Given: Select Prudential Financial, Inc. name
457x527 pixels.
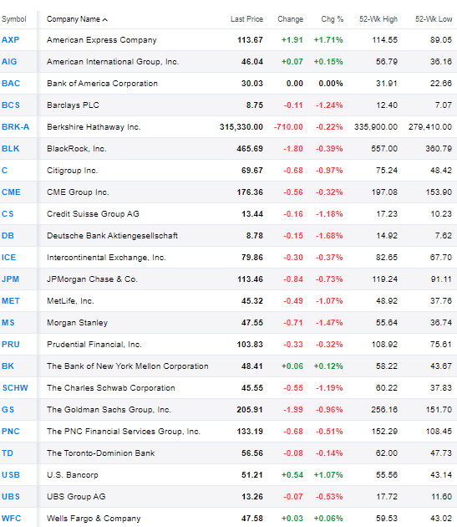Looking at the screenshot, I should pos(94,345).
